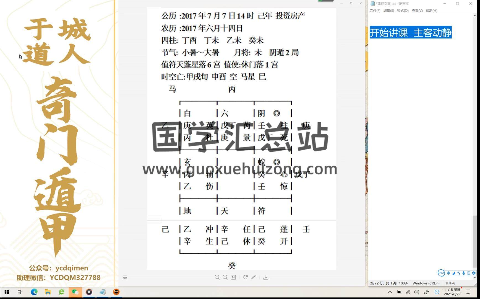Screen dimensions: 480x299
Task: Open the orange cat-face app on the taskbar
Action: [116, 292]
